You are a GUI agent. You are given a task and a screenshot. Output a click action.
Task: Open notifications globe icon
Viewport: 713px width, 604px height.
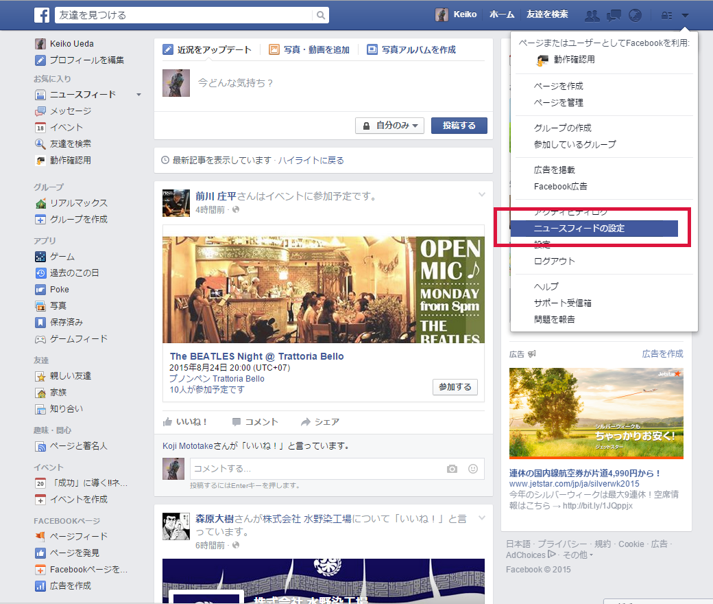[635, 16]
